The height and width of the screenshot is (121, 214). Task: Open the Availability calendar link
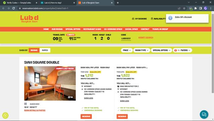[158, 19]
